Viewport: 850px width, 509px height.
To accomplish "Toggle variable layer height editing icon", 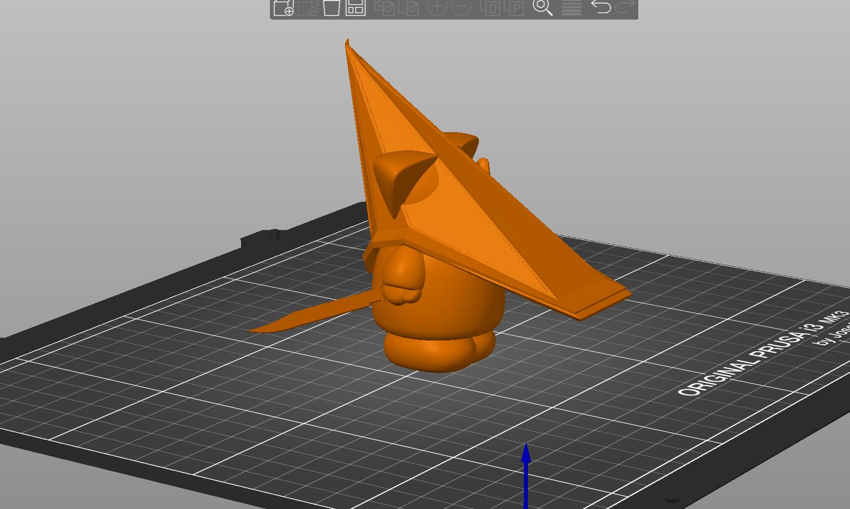I will tap(571, 8).
